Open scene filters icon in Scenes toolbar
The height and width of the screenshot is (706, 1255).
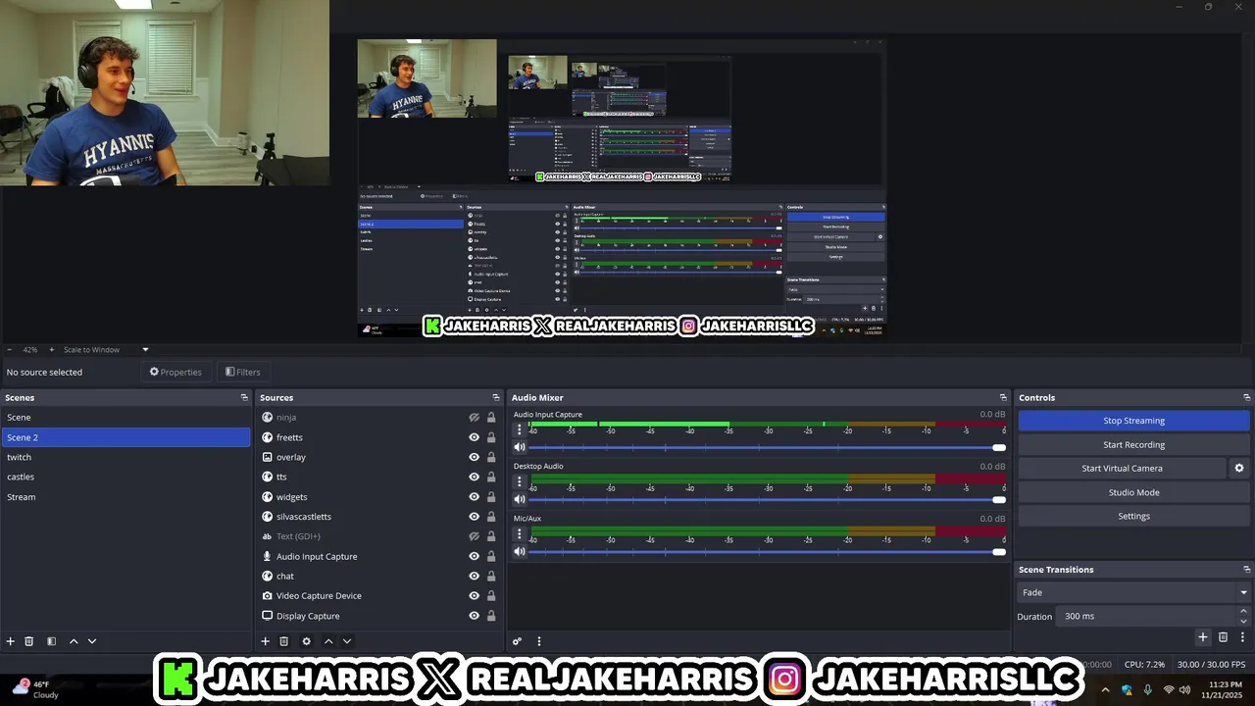(51, 641)
